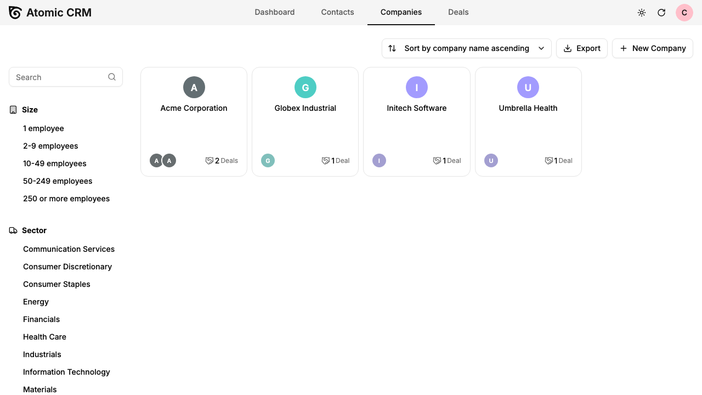This screenshot has height=395, width=702.
Task: Select the Materials sector filter
Action: click(39, 390)
